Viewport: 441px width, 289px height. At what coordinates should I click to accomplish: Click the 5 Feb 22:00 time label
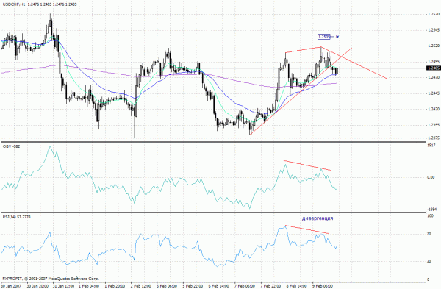tap(193, 286)
